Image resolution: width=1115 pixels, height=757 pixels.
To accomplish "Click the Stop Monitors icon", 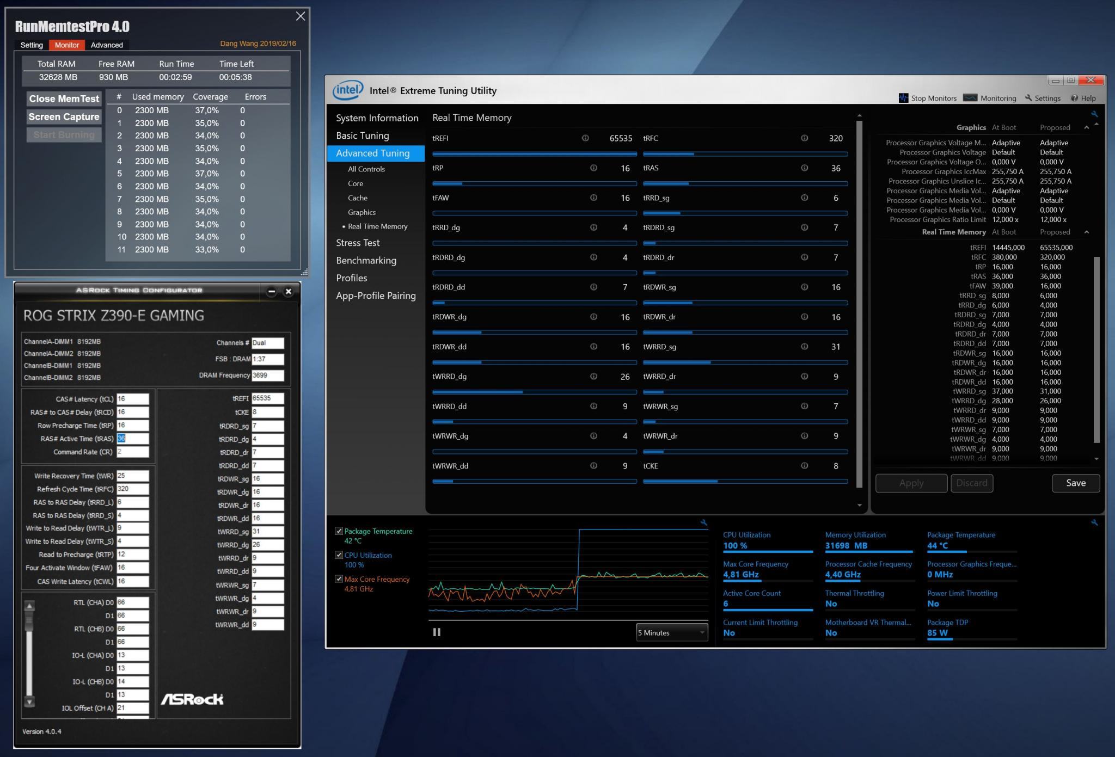I will 903,98.
